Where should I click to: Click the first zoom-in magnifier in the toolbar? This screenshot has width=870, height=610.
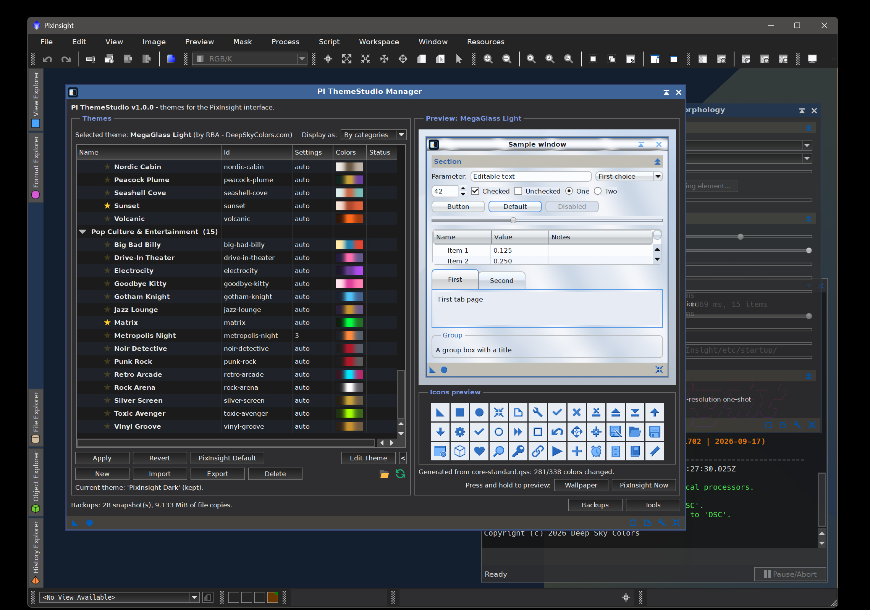pyautogui.click(x=488, y=59)
